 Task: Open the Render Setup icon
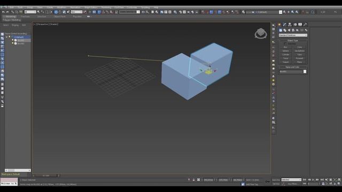tap(181, 12)
